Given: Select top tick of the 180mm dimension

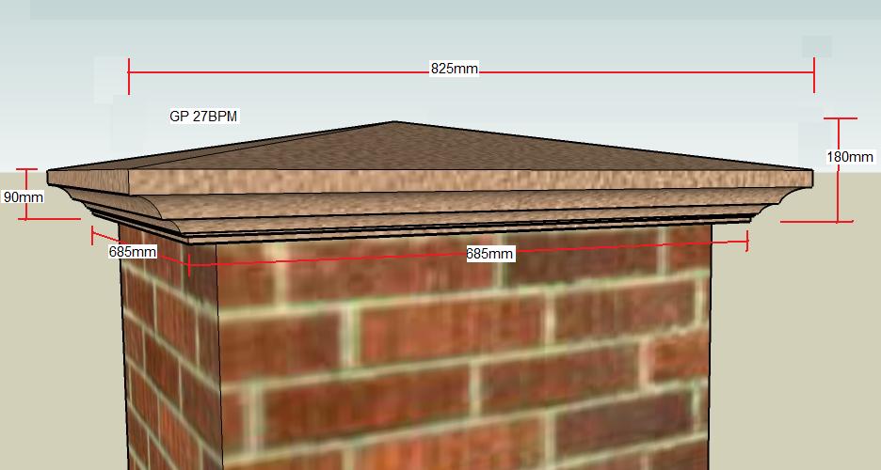Looking at the screenshot, I should [839, 118].
